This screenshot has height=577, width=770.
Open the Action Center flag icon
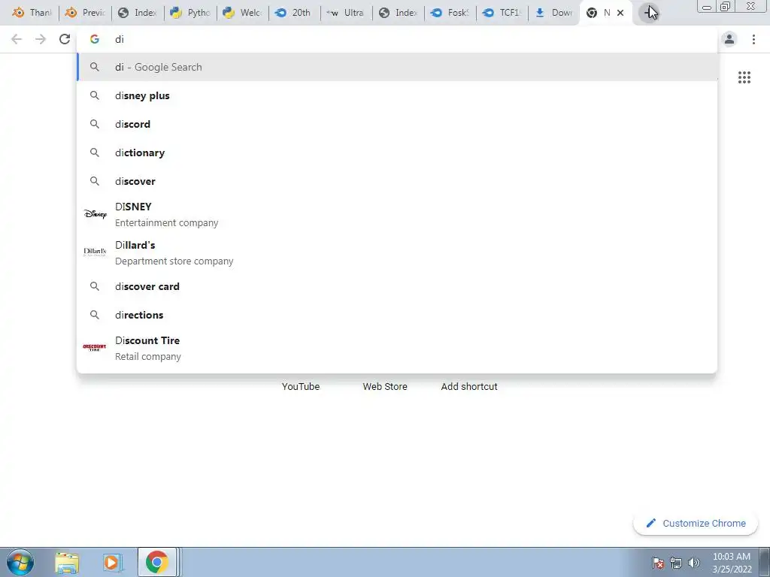pos(657,563)
